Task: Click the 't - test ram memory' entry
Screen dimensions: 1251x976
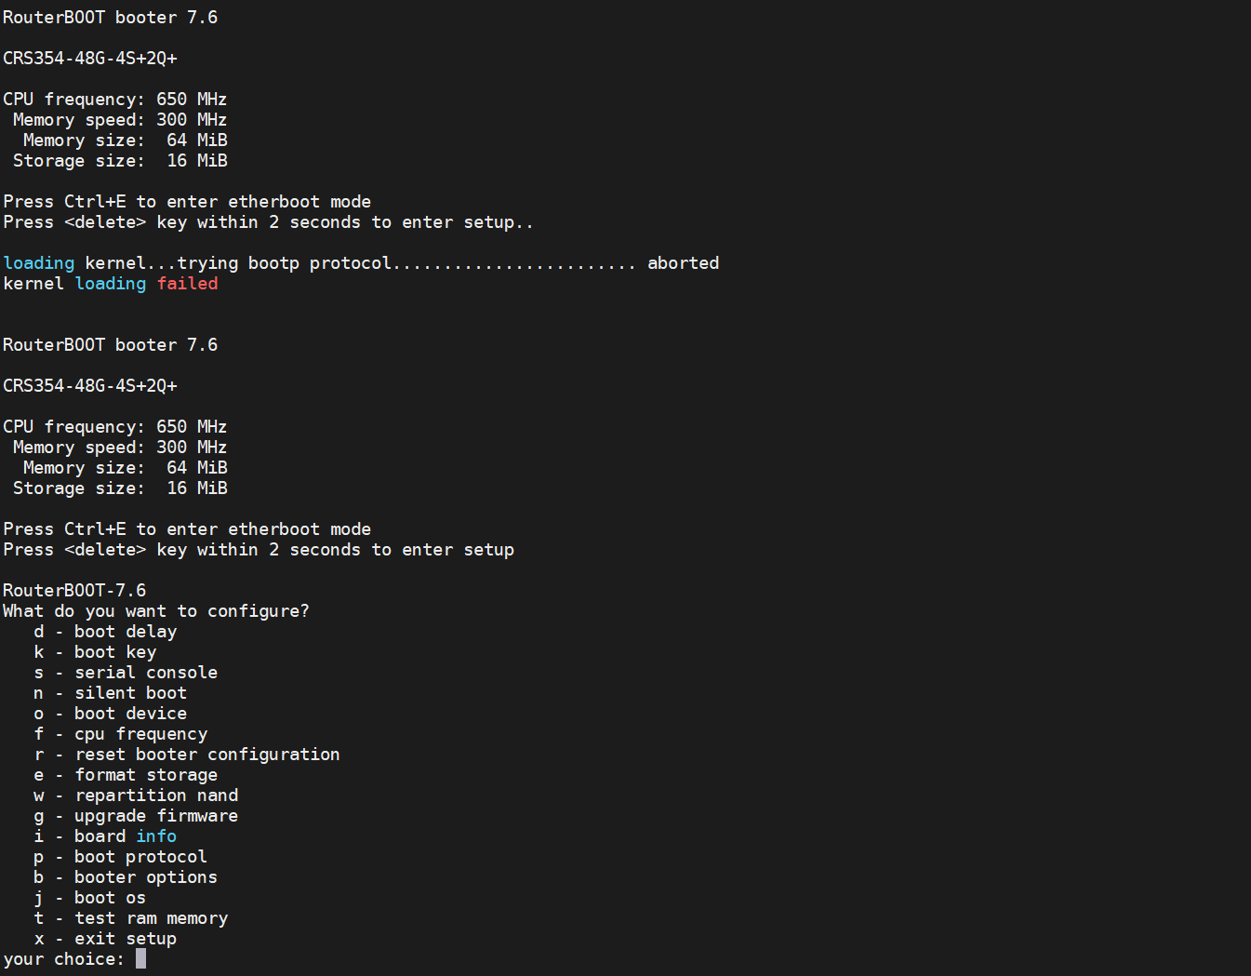Action: coord(130,918)
